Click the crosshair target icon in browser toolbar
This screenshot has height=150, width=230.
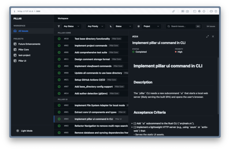click(x=204, y=11)
